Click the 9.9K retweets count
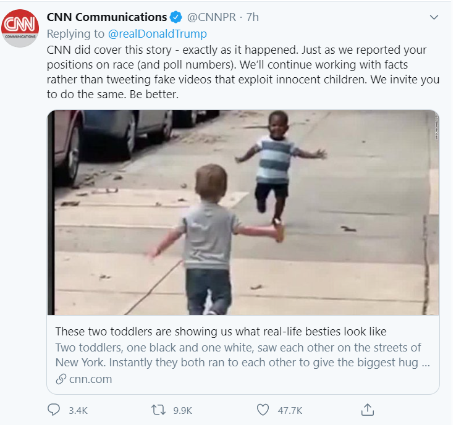 click(183, 410)
